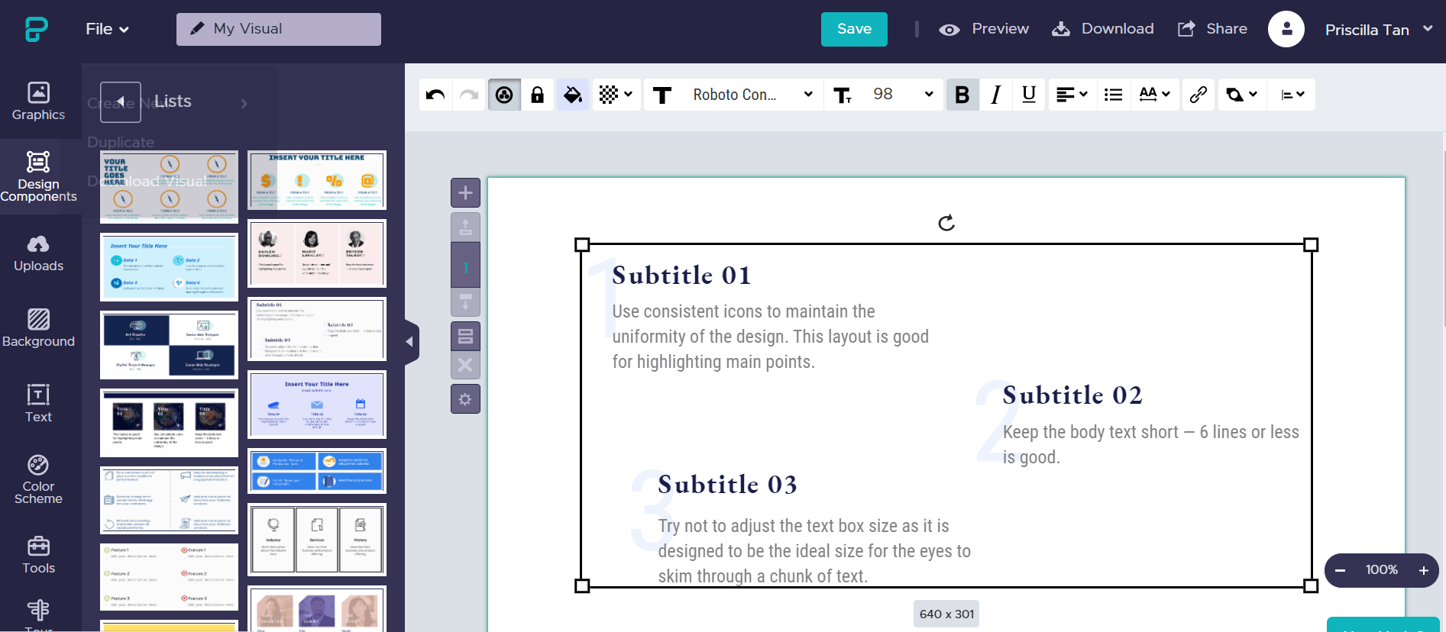This screenshot has height=632, width=1446.
Task: Select the Subtitle 01 list template thumbnail
Action: pos(317,329)
